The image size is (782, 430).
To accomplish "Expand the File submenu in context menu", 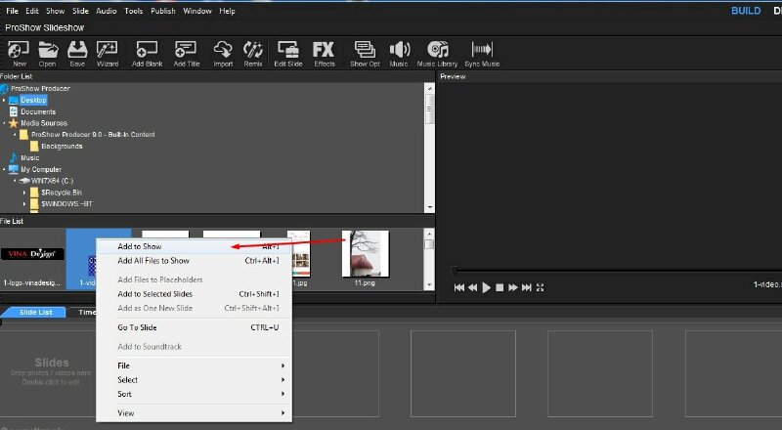I will pos(194,365).
